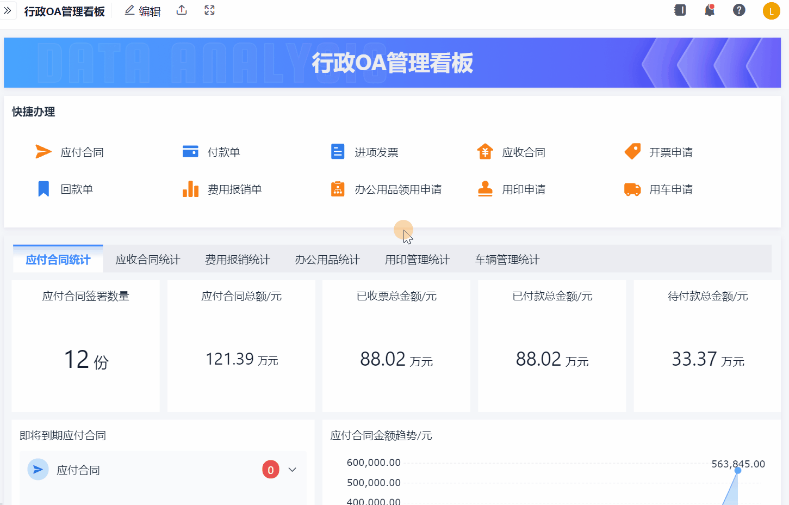This screenshot has width=789, height=505.
Task: Expand the 应付合同 list chevron
Action: pyautogui.click(x=292, y=470)
